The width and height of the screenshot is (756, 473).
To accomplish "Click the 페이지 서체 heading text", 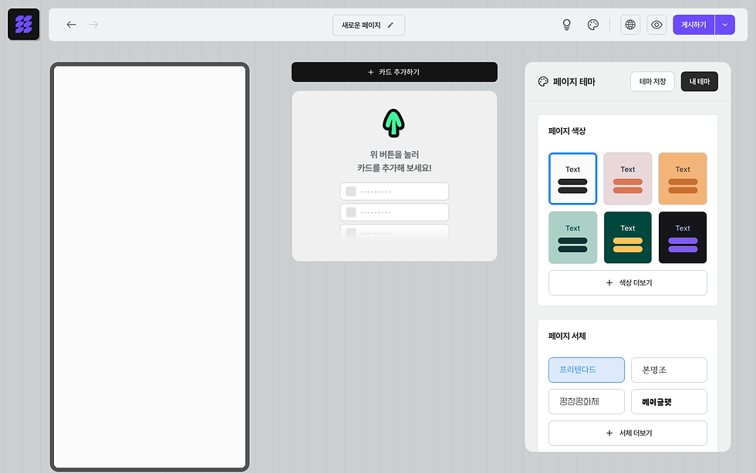I will point(567,336).
